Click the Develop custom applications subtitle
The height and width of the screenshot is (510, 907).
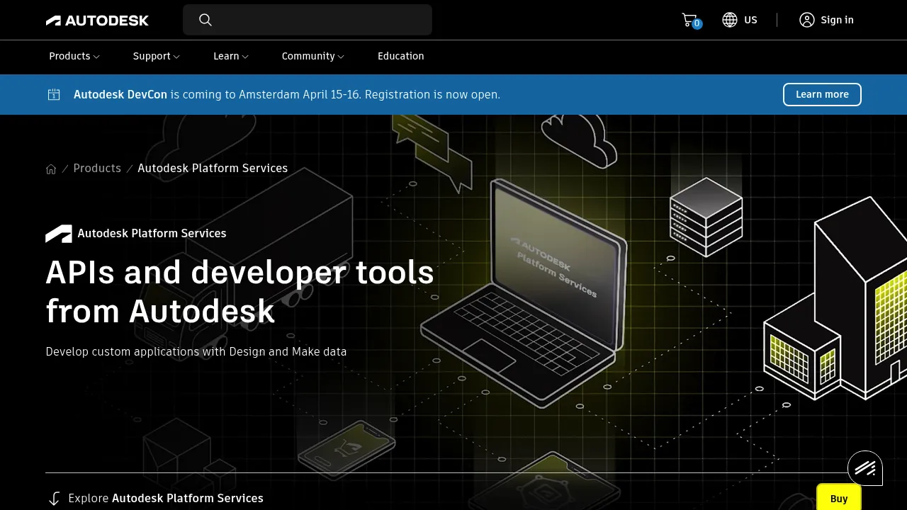(196, 351)
